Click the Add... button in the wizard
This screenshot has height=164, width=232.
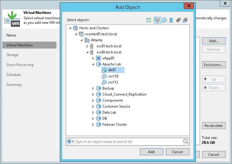(214, 41)
